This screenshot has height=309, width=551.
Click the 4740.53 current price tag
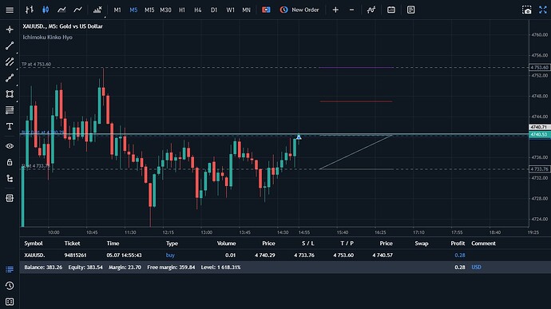click(x=539, y=134)
